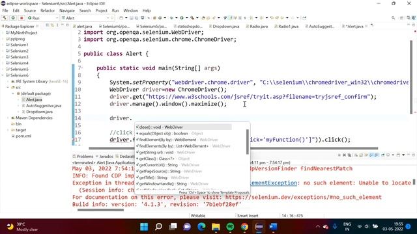This screenshot has width=417, height=234.
Task: Maximize the editor area
Action: pos(414,25)
